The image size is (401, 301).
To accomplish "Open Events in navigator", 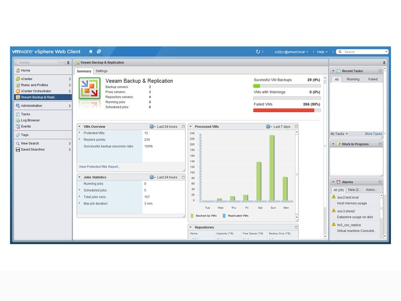I will 43,126.
